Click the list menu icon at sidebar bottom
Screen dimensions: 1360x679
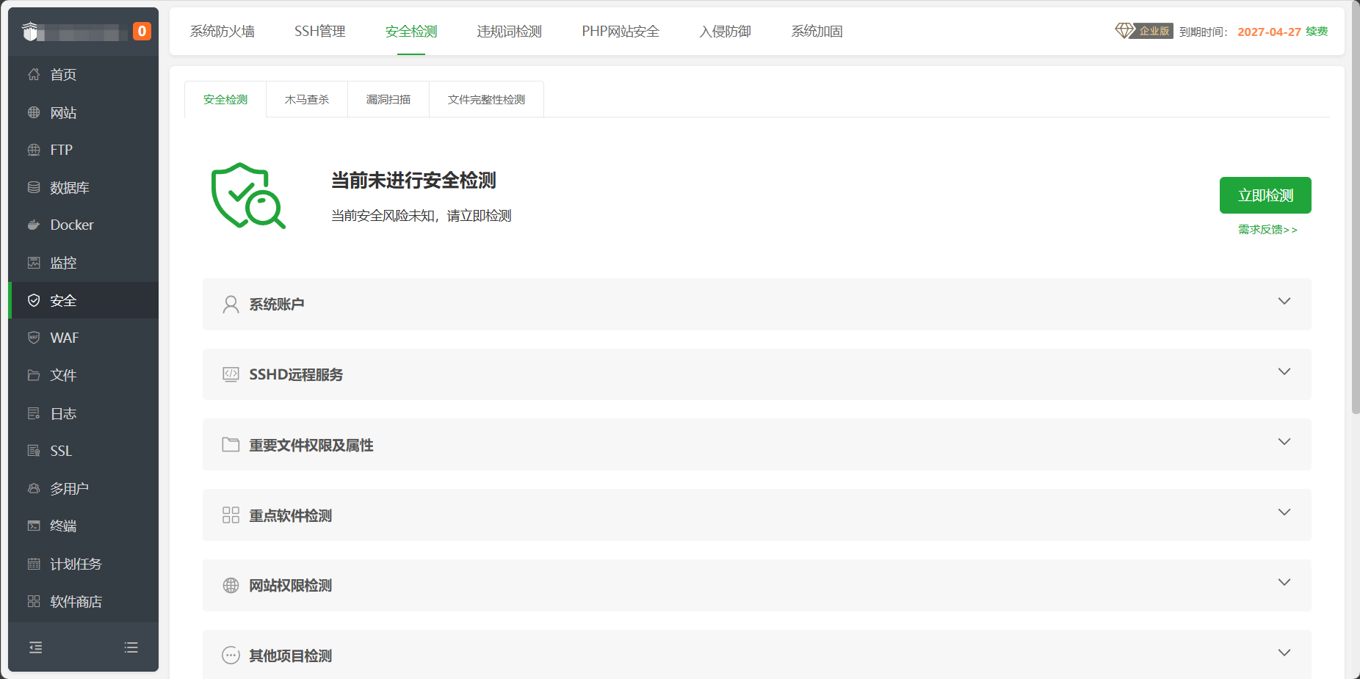(131, 647)
